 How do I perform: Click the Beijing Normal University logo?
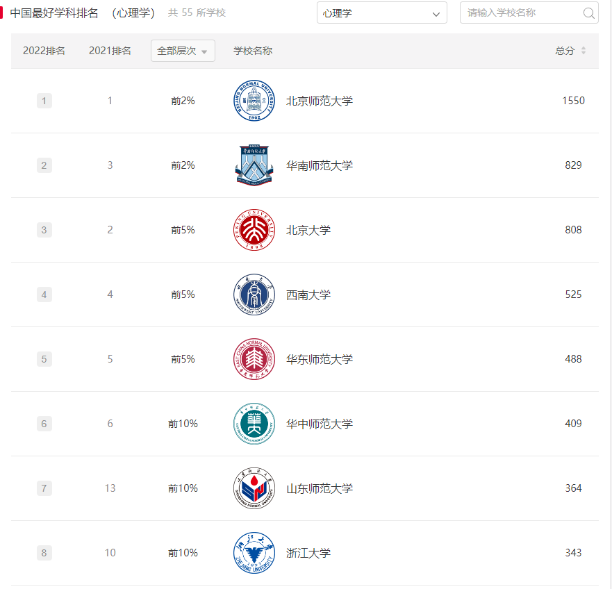pyautogui.click(x=254, y=101)
